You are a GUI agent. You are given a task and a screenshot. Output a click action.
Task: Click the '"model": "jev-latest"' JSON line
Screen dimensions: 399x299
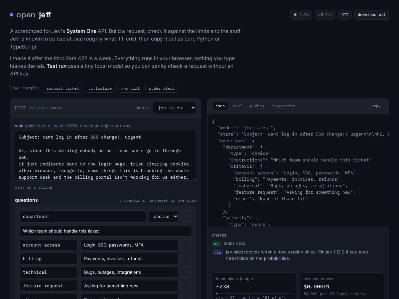pos(246,128)
